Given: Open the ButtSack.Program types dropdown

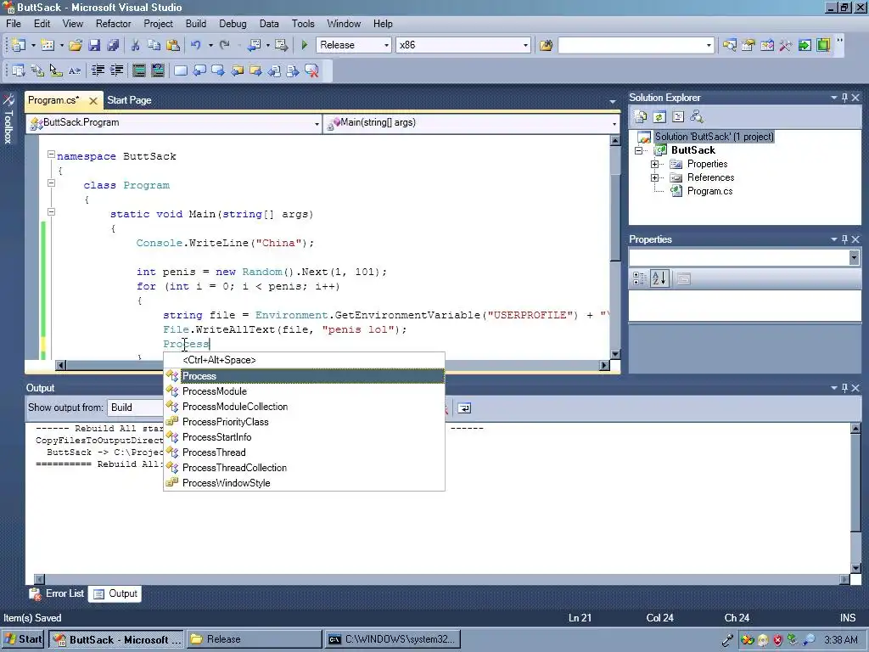Looking at the screenshot, I should [317, 124].
